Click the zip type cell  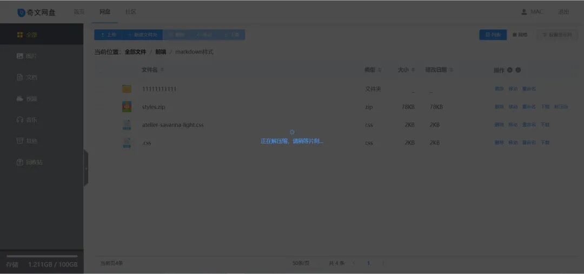369,107
